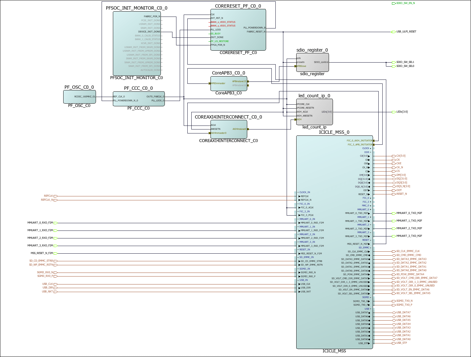Collapse the CLOCK_IN pin group
This screenshot has width=471, height=357.
(298, 192)
